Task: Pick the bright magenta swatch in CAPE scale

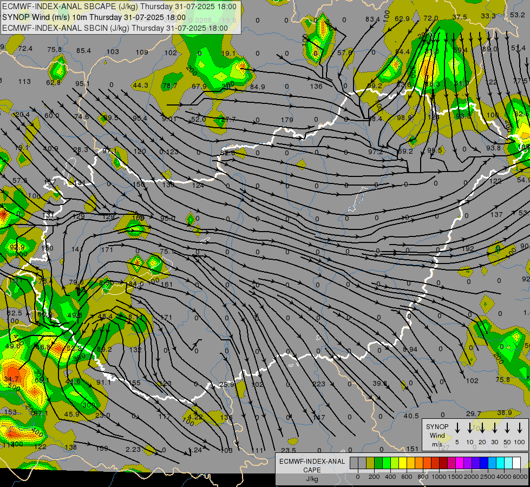Action: (x=460, y=463)
